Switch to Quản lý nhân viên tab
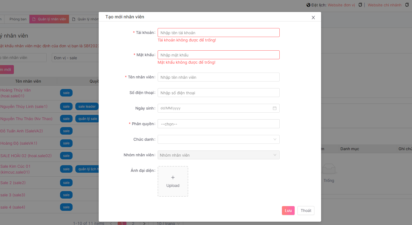Screen dimensions: 412x225 click(x=49, y=19)
